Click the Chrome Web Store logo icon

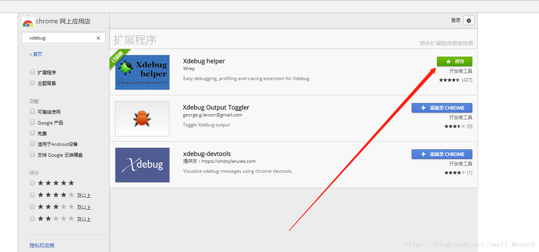point(28,22)
